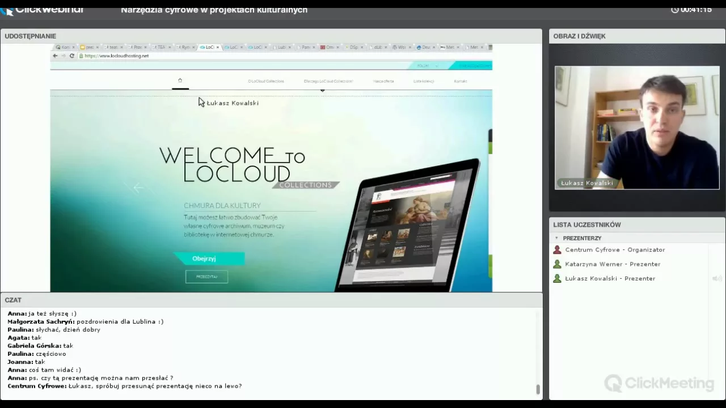This screenshot has width=726, height=408.
Task: Click the locloudhosting.net address bar
Action: (x=284, y=56)
